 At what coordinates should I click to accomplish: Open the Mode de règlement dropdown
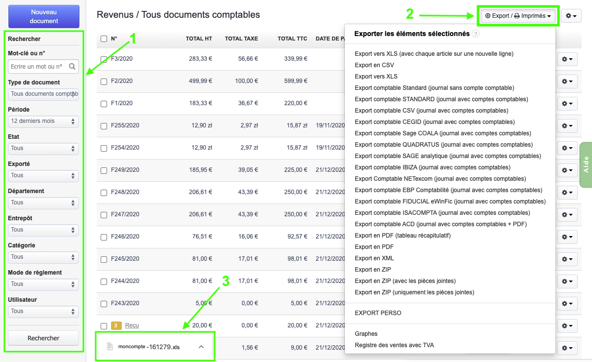tap(43, 284)
